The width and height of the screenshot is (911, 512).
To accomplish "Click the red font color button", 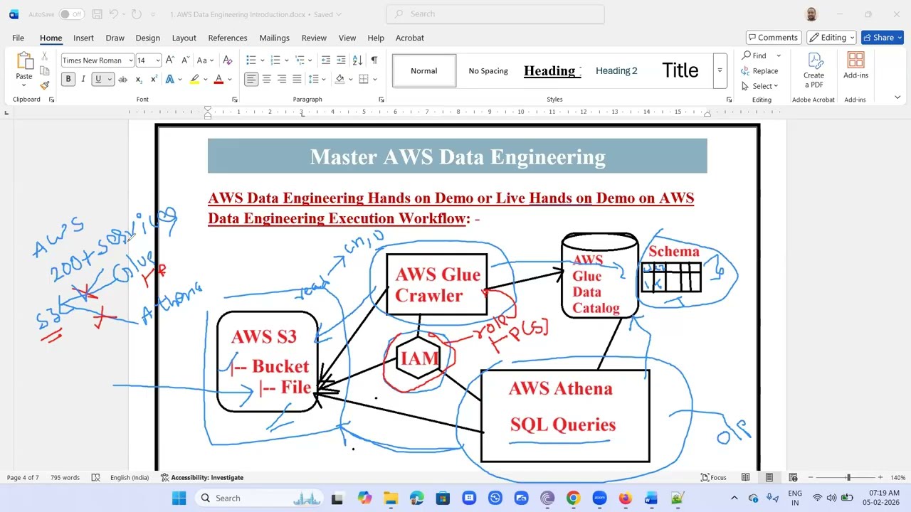I will pyautogui.click(x=218, y=79).
